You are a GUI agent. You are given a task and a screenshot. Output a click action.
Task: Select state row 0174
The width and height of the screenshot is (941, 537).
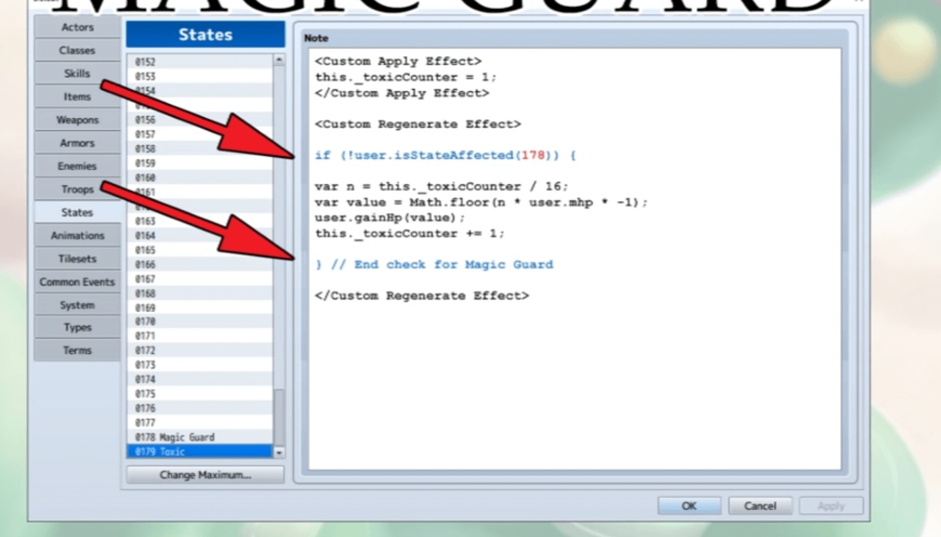200,379
